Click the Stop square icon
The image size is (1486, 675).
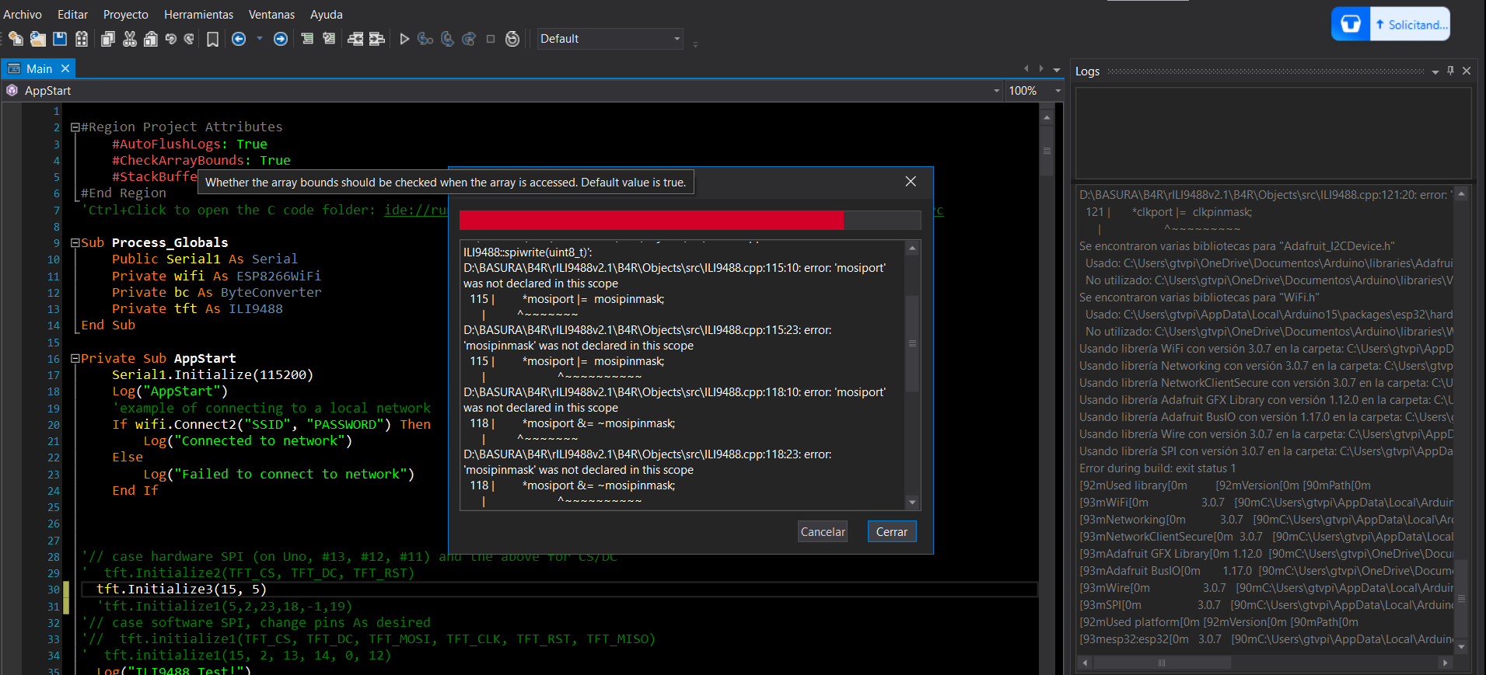[491, 39]
